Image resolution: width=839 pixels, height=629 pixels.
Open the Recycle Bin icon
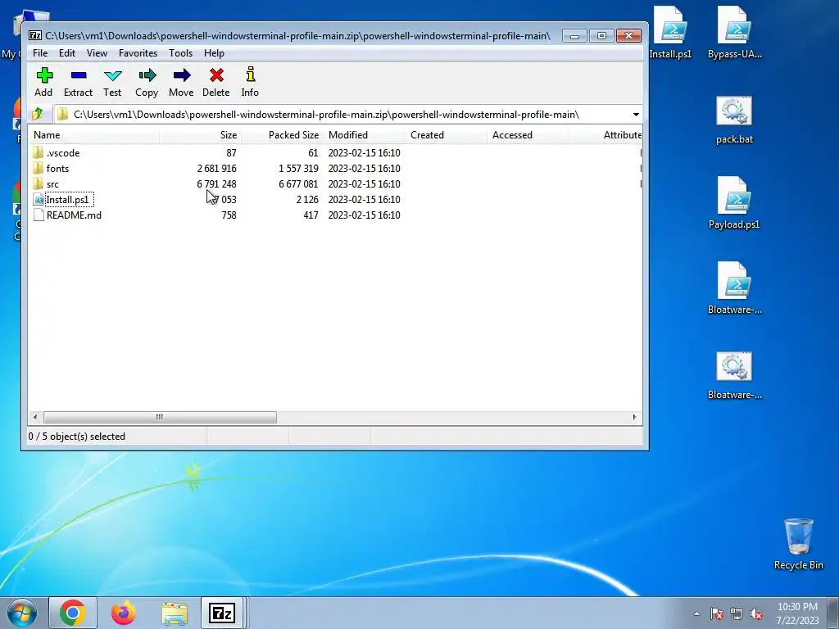coord(798,544)
